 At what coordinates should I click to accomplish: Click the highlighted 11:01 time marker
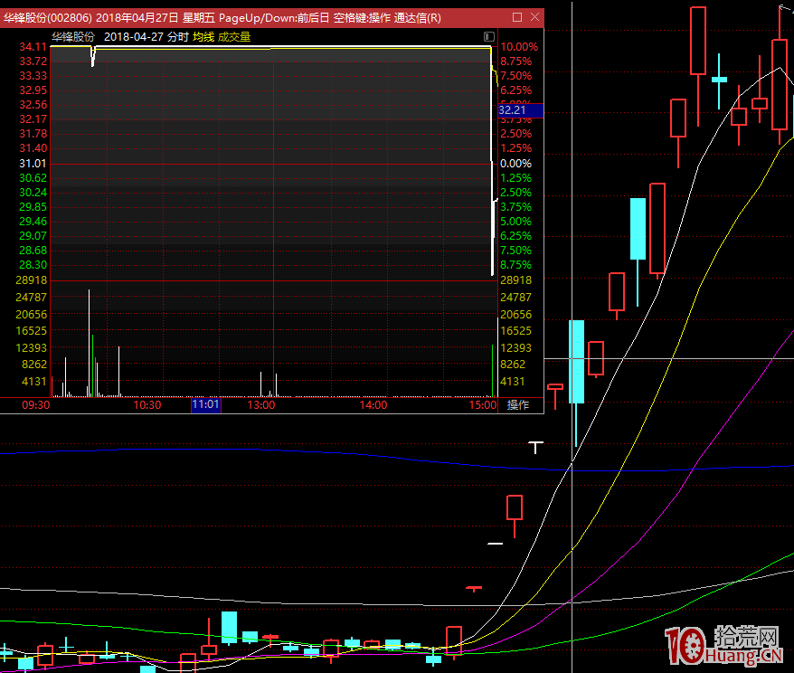[205, 404]
